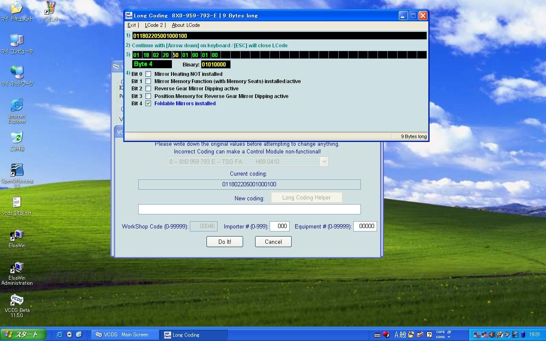Open the About LCode menu
This screenshot has height=341, width=546.
coord(186,25)
